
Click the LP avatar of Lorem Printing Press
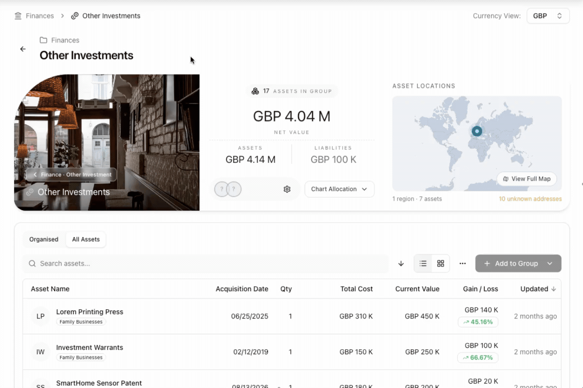(41, 316)
